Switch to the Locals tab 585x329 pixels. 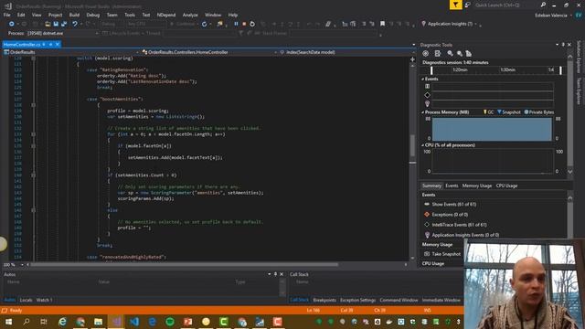(x=26, y=300)
